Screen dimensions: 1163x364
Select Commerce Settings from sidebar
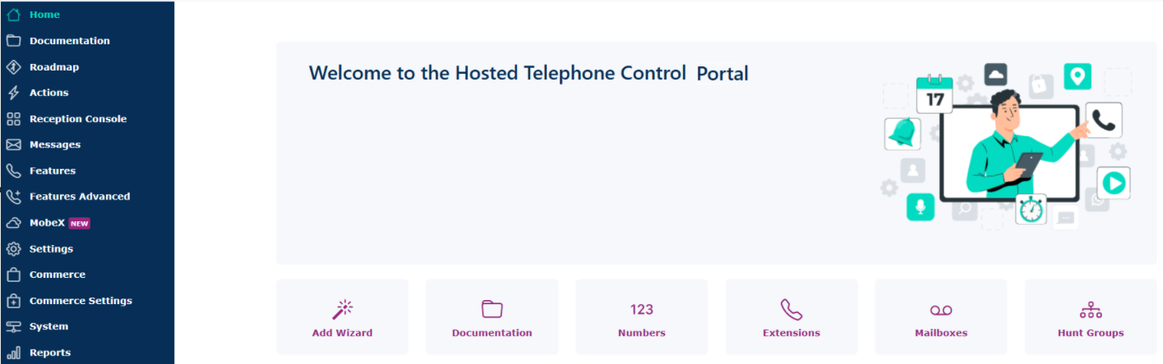click(81, 301)
